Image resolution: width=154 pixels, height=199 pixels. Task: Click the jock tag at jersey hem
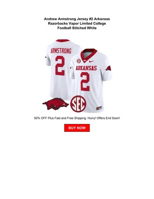(99, 108)
